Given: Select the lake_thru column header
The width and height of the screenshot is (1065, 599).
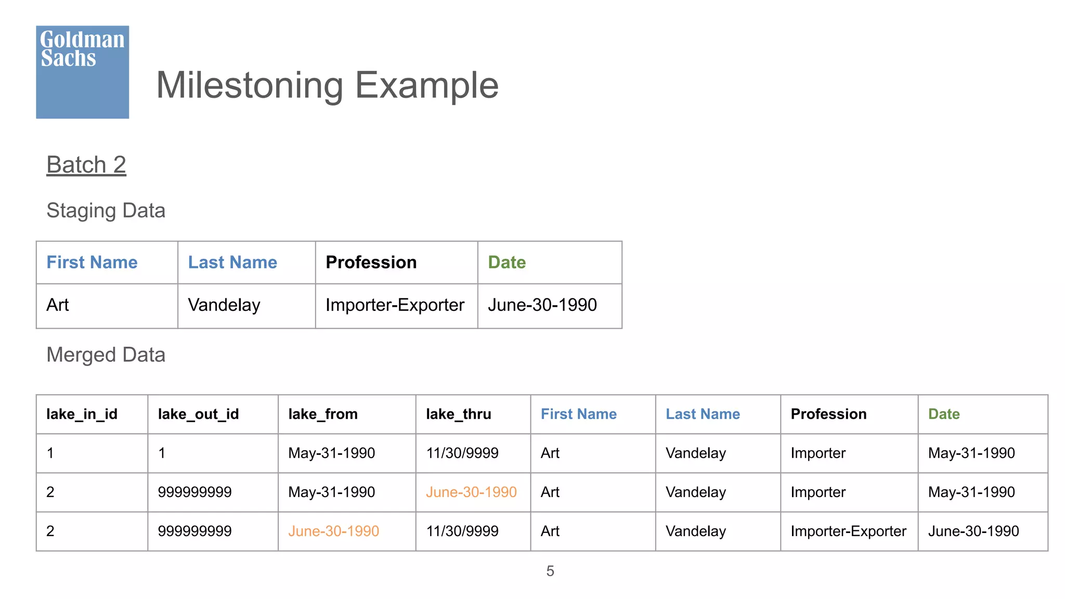Looking at the screenshot, I should (458, 414).
